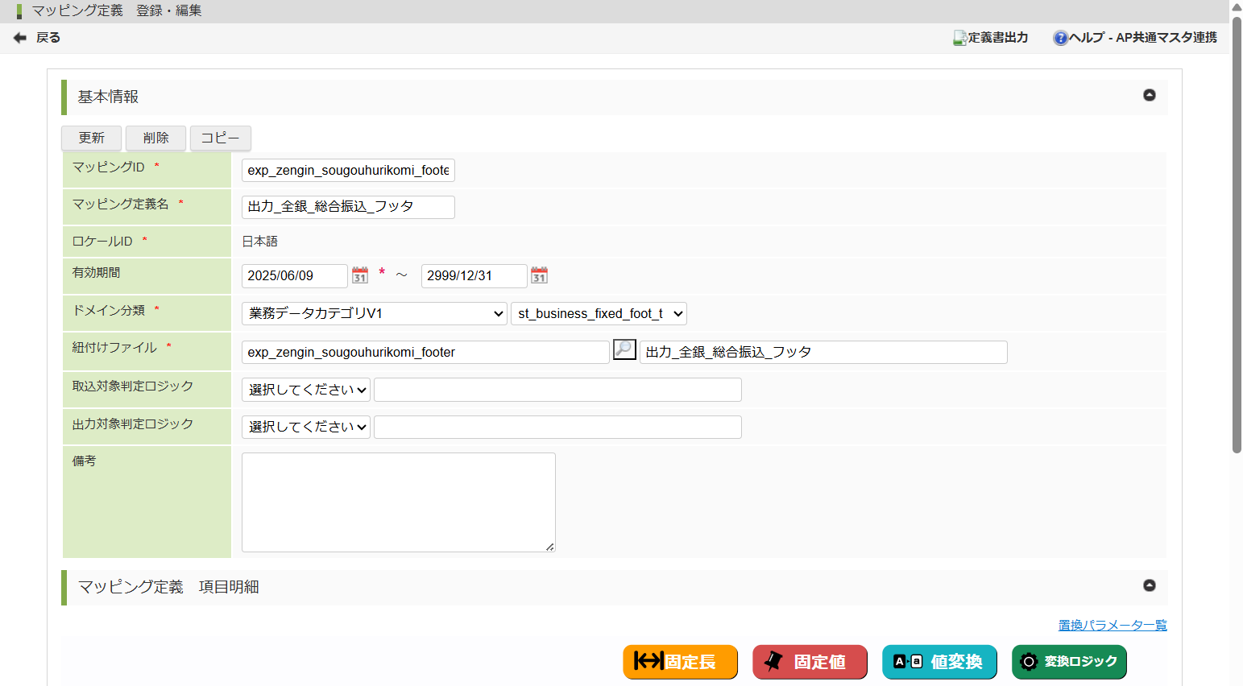The width and height of the screenshot is (1243, 686).
Task: Open the help for AP共通マスタ連携
Action: pyautogui.click(x=1134, y=38)
